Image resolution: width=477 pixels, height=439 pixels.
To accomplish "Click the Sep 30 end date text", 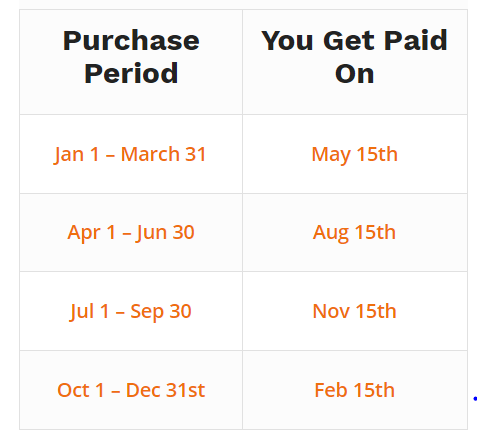I will pos(161,312).
